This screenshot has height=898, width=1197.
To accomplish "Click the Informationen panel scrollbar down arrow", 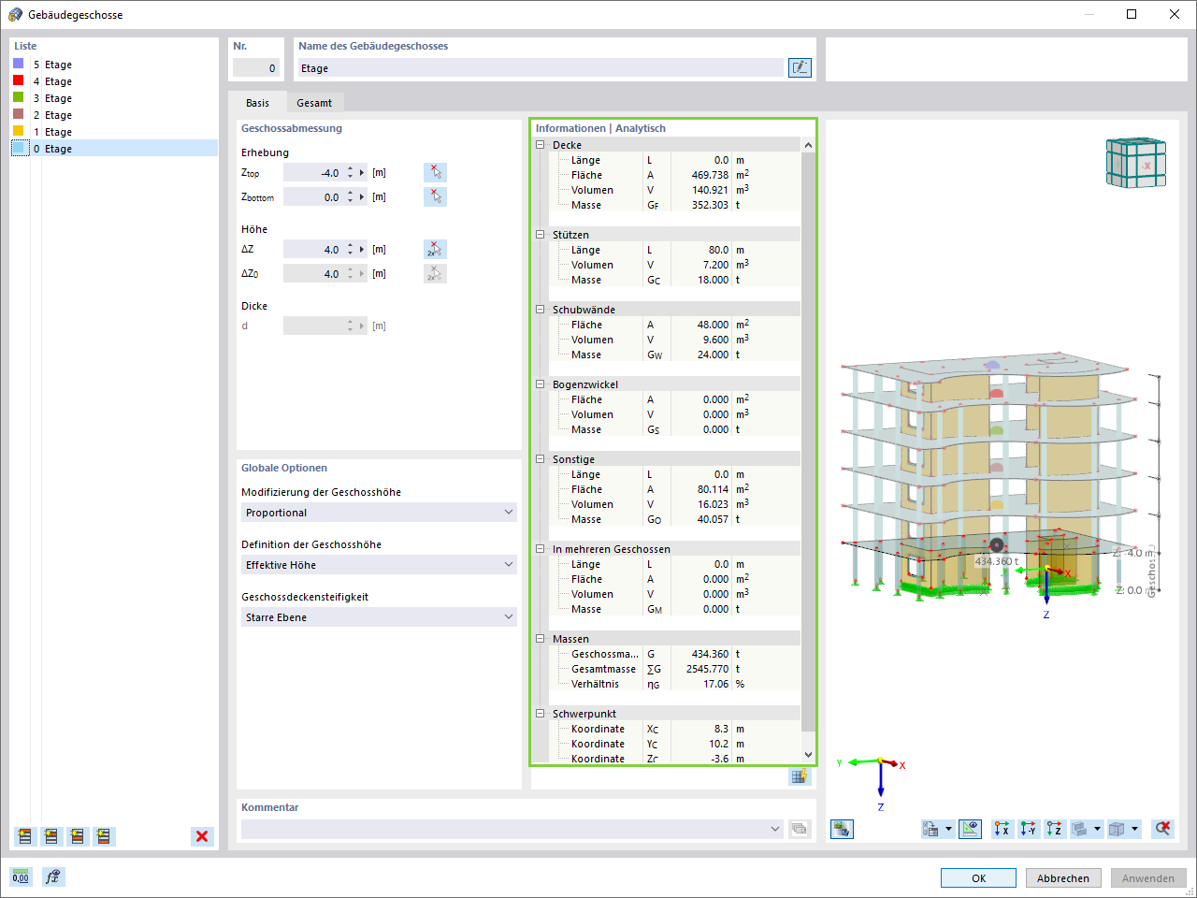I will pyautogui.click(x=808, y=755).
